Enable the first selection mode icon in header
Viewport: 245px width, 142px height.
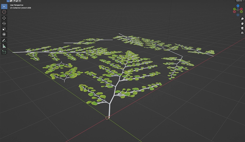click(8, 1)
